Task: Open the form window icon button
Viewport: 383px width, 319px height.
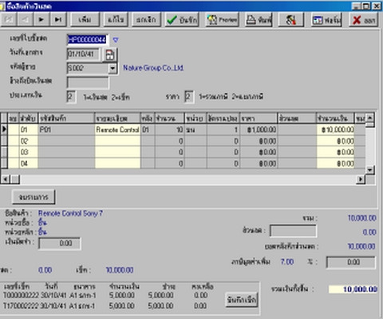Action: [x=326, y=20]
